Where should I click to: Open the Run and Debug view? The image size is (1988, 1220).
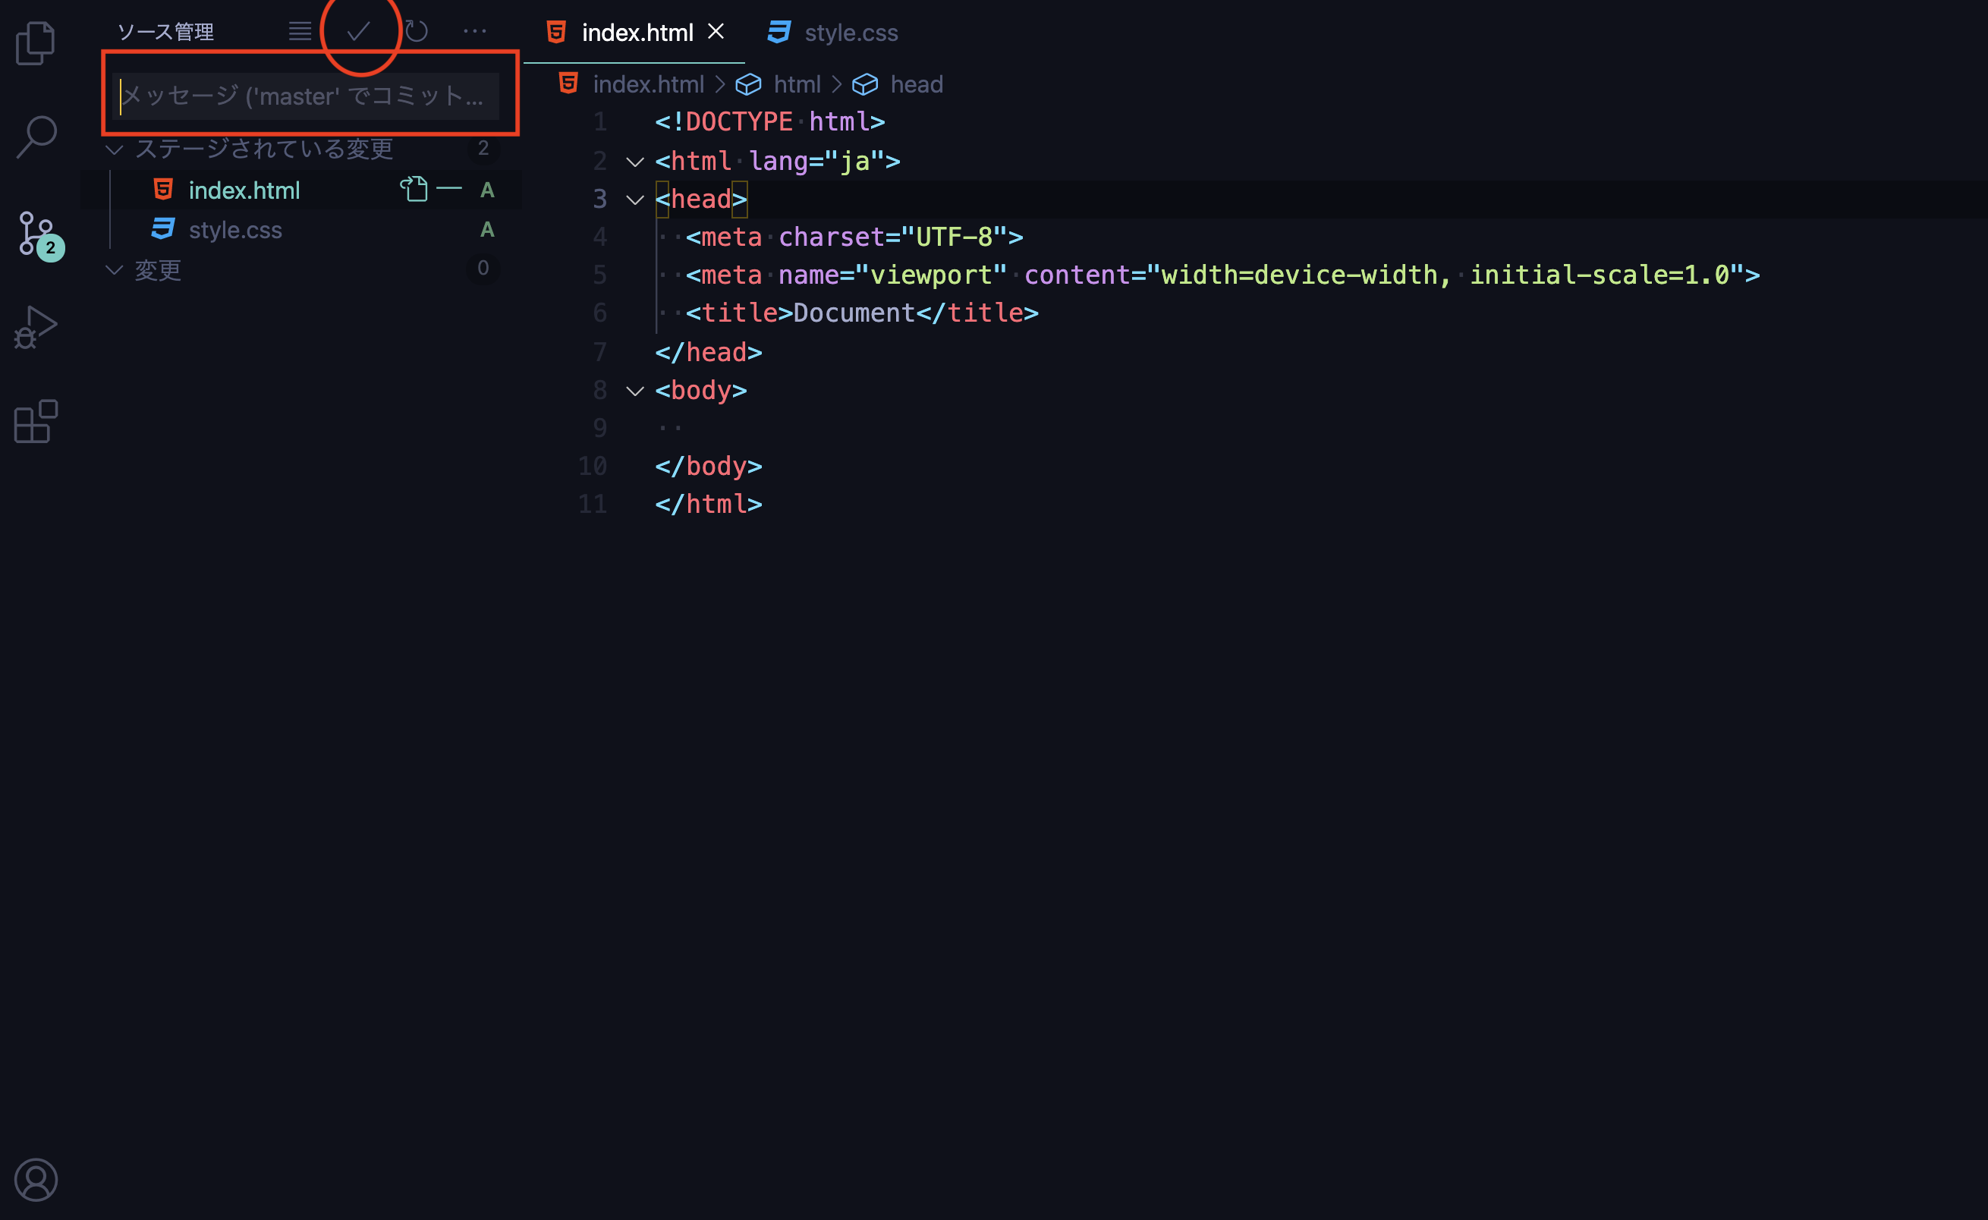click(36, 327)
